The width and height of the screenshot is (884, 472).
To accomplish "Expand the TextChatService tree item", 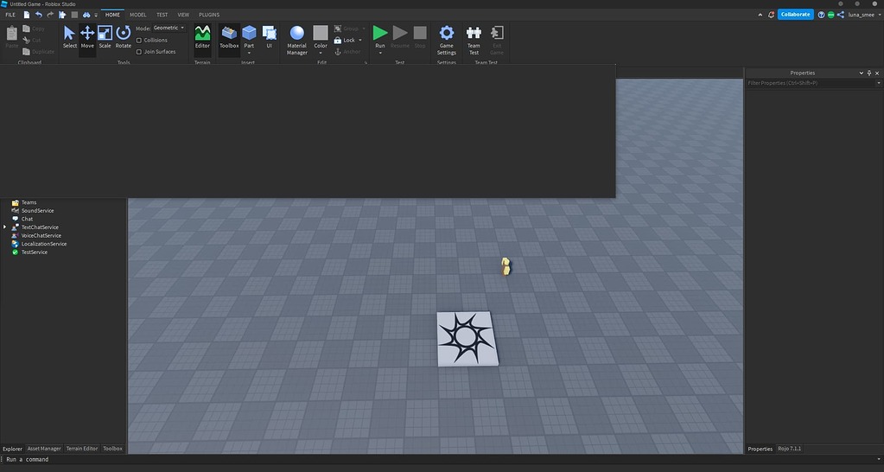I will 5,227.
